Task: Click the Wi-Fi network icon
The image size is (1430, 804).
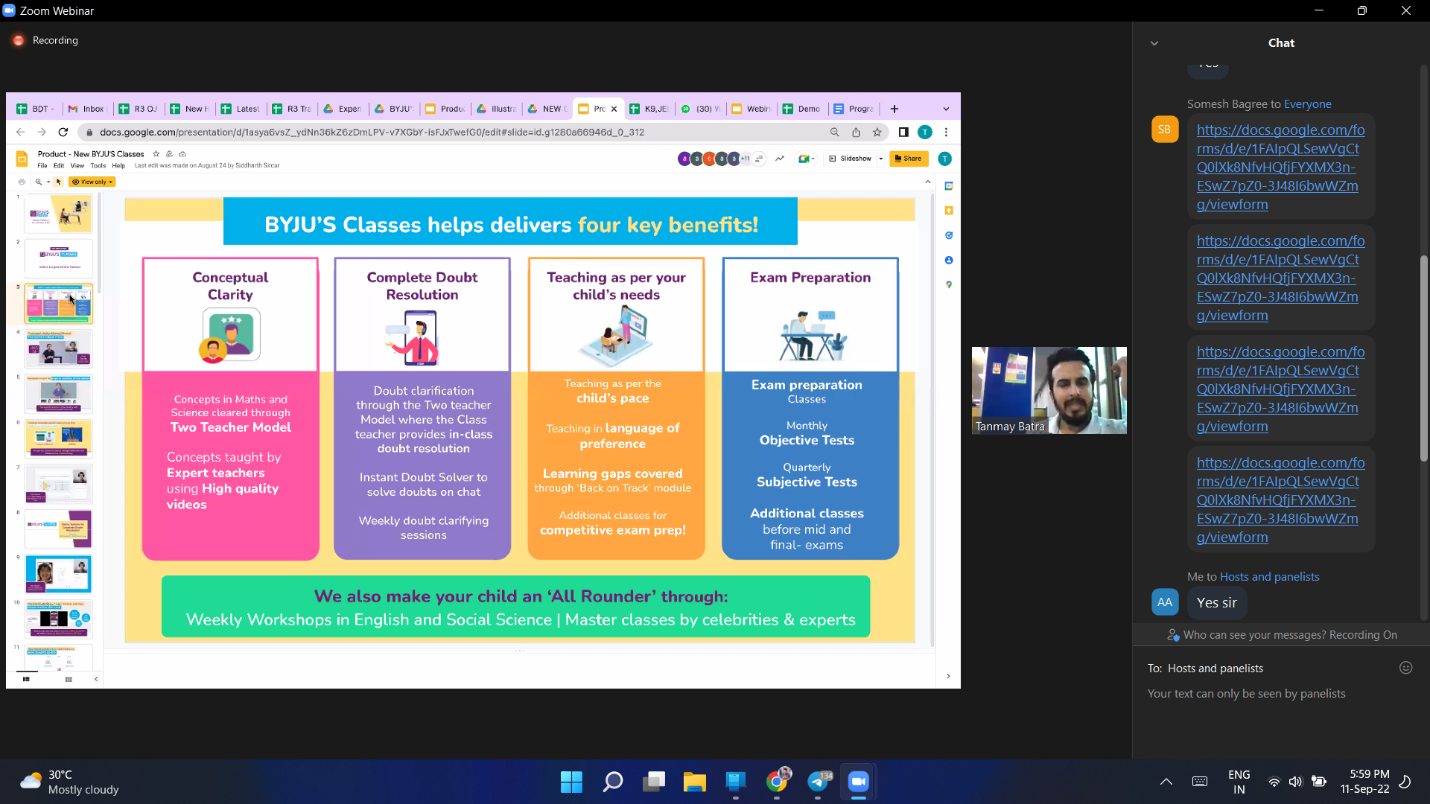Action: pyautogui.click(x=1274, y=782)
